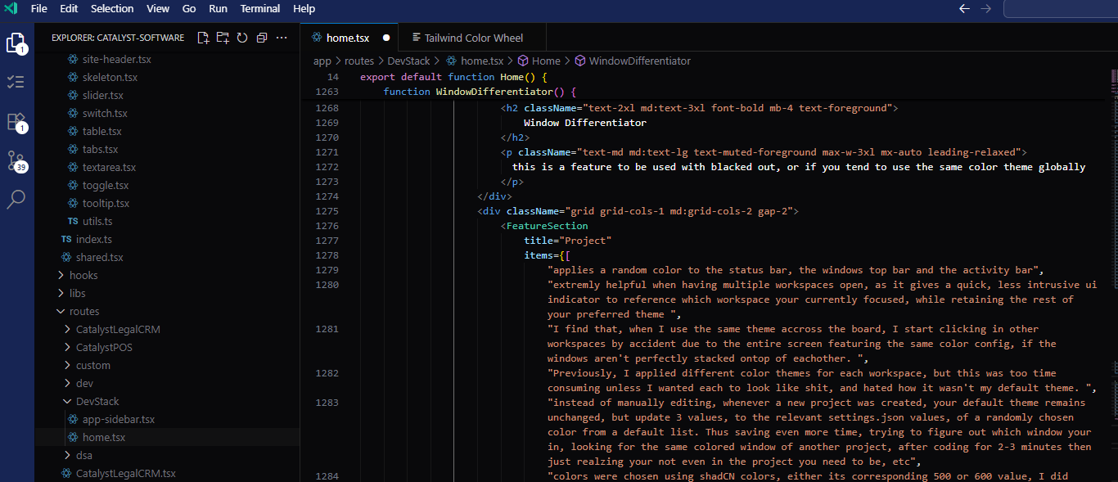Open tabs.tsx in the file tree

[100, 149]
